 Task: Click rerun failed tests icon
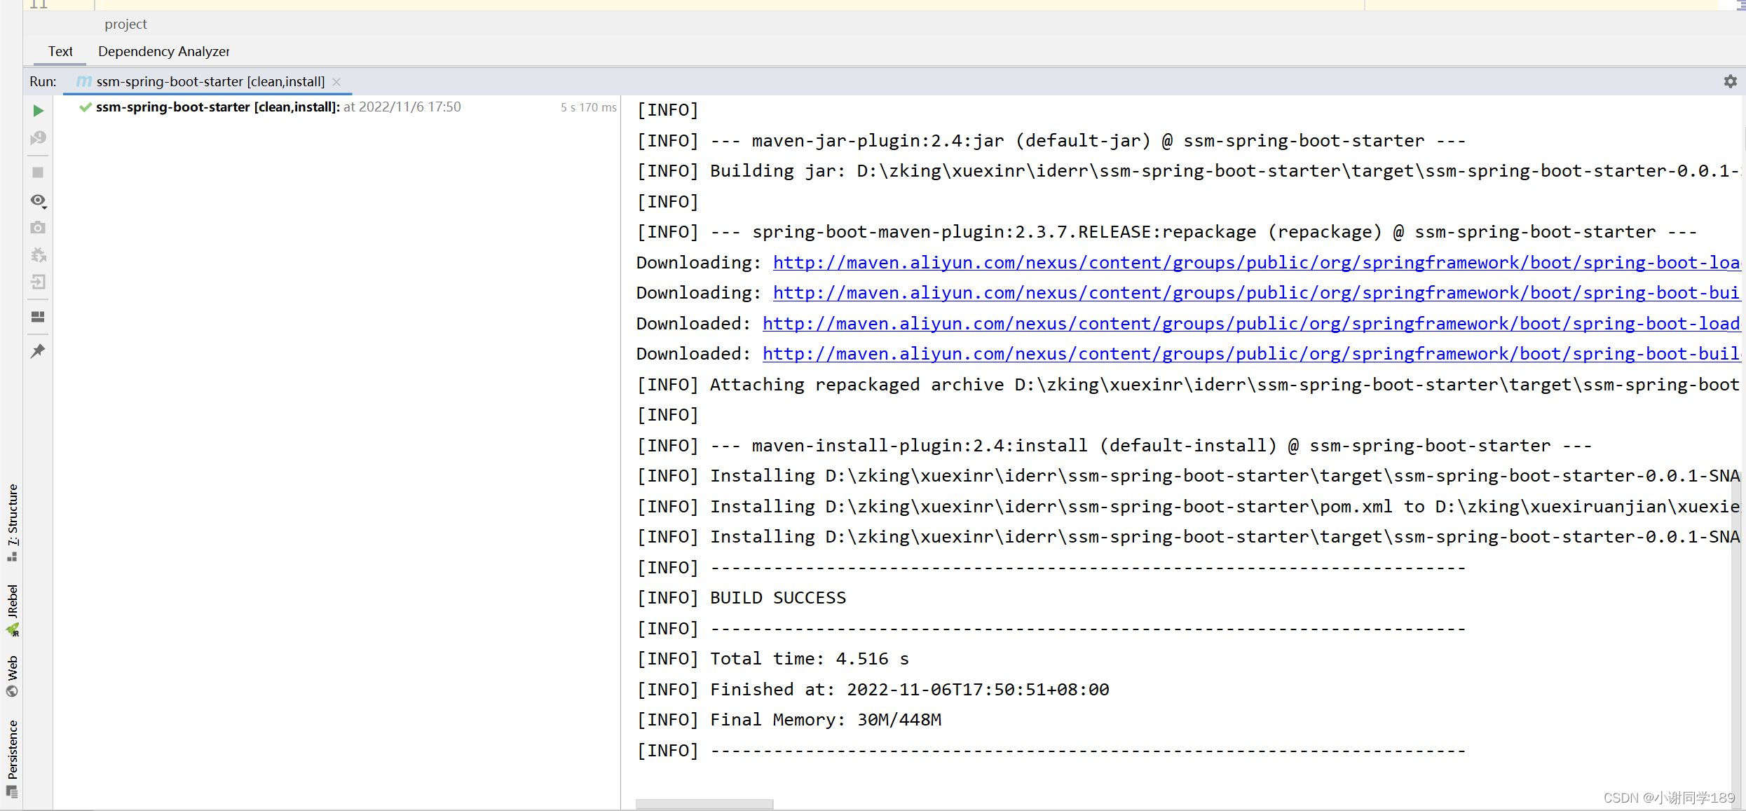tap(38, 138)
